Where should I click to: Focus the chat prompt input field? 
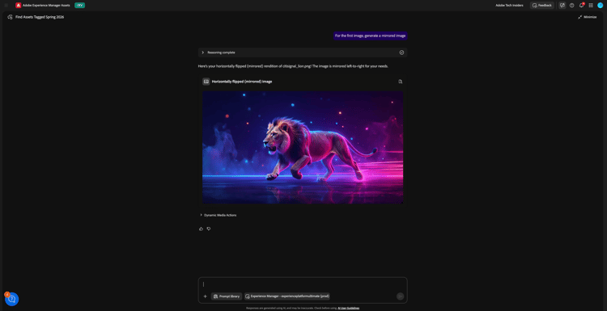click(x=303, y=284)
